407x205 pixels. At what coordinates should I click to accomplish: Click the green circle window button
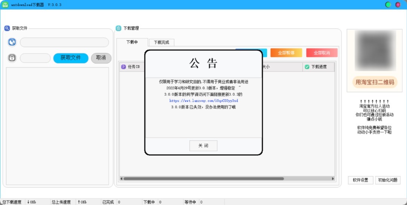pyautogui.click(x=388, y=5)
